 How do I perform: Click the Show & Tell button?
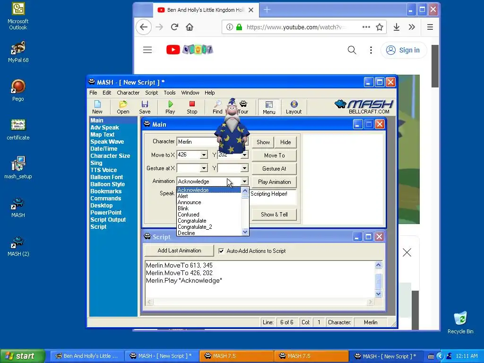[x=275, y=214]
